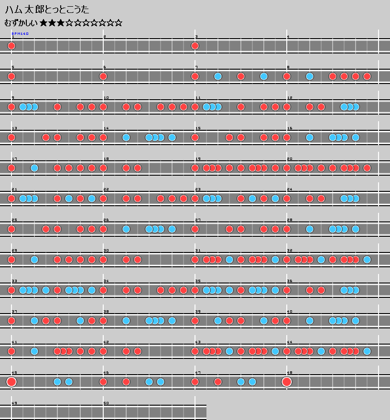Click the red note starting measure 6
The height and width of the screenshot is (420, 390).
pyautogui.click(x=103, y=76)
